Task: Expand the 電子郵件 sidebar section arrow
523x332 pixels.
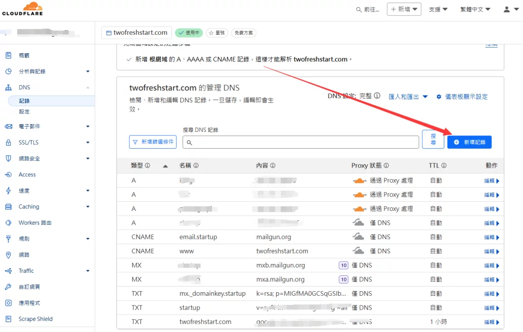Action: (88, 127)
